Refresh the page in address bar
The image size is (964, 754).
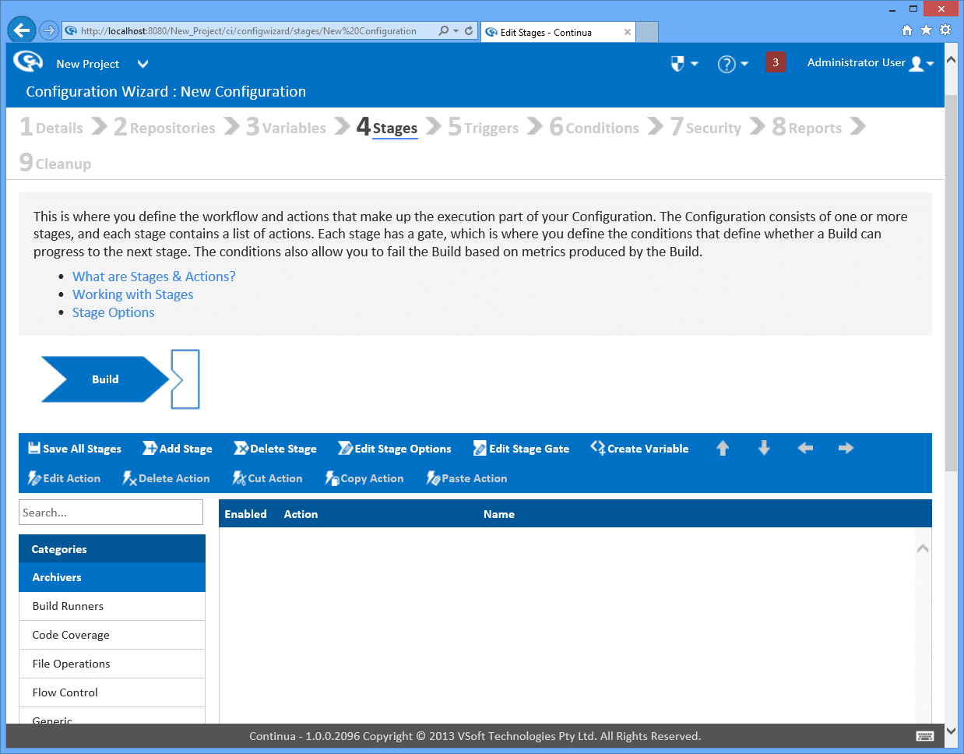(x=469, y=31)
